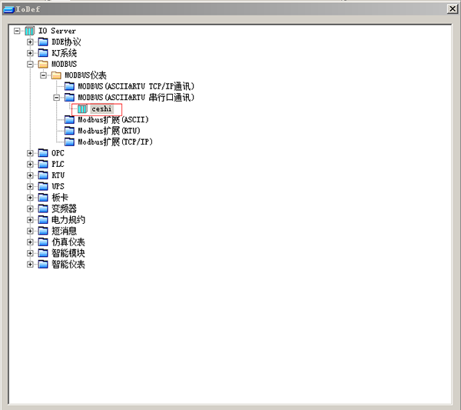Click the 变频器 folder icon
Image resolution: width=461 pixels, height=410 pixels.
(x=43, y=208)
